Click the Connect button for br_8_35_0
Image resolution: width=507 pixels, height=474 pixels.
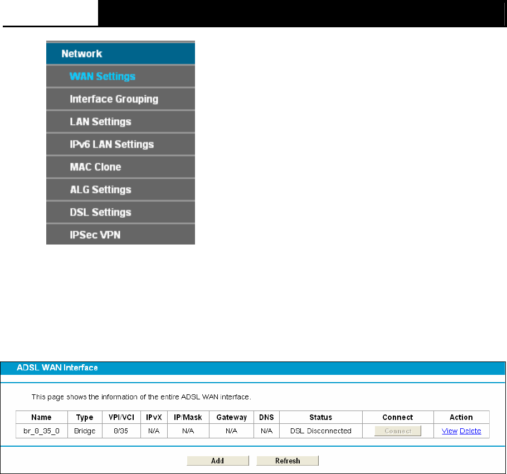(398, 431)
